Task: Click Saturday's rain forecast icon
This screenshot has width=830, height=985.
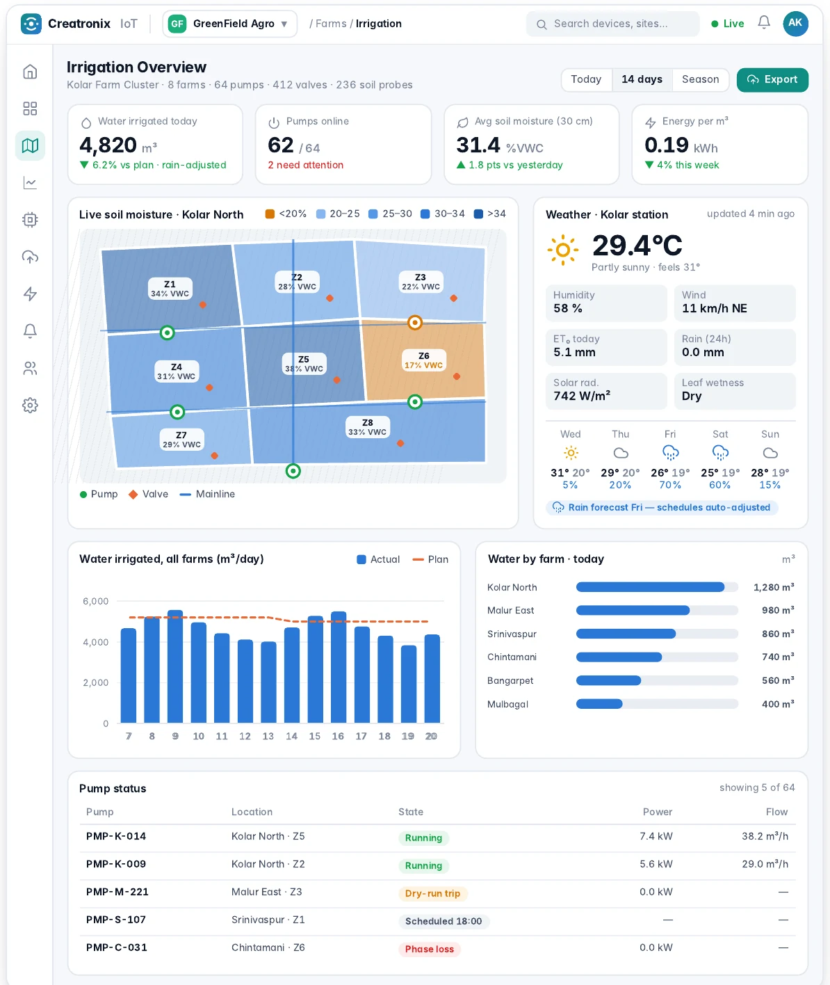Action: pos(720,453)
